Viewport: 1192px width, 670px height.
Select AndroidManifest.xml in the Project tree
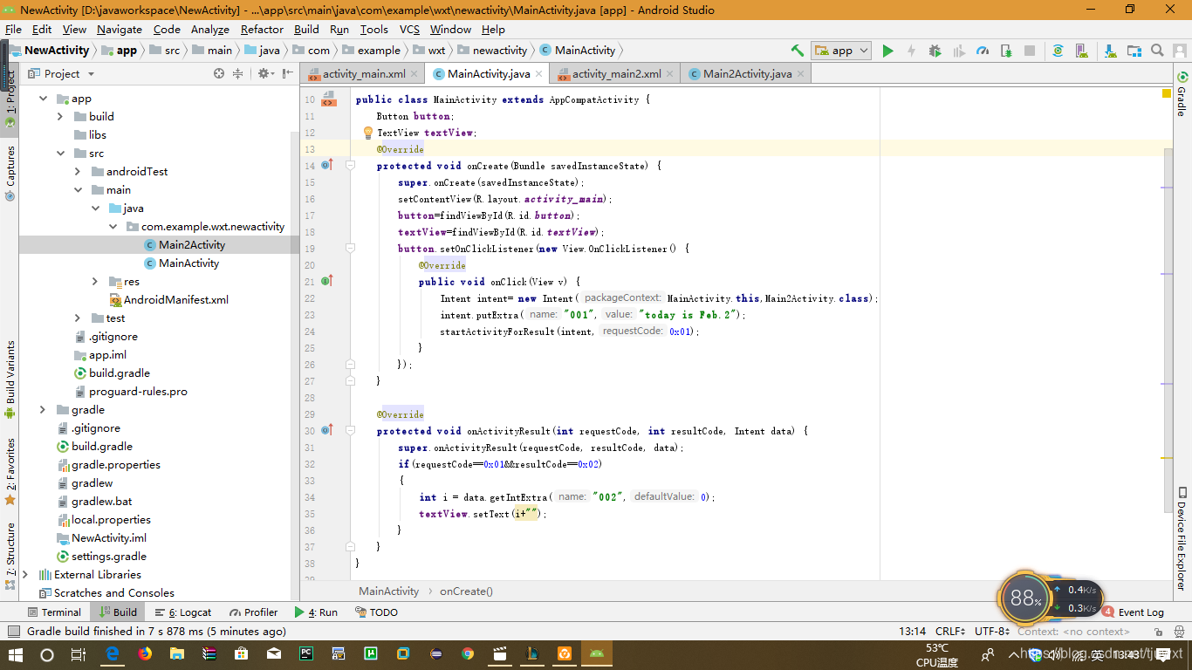pyautogui.click(x=175, y=300)
